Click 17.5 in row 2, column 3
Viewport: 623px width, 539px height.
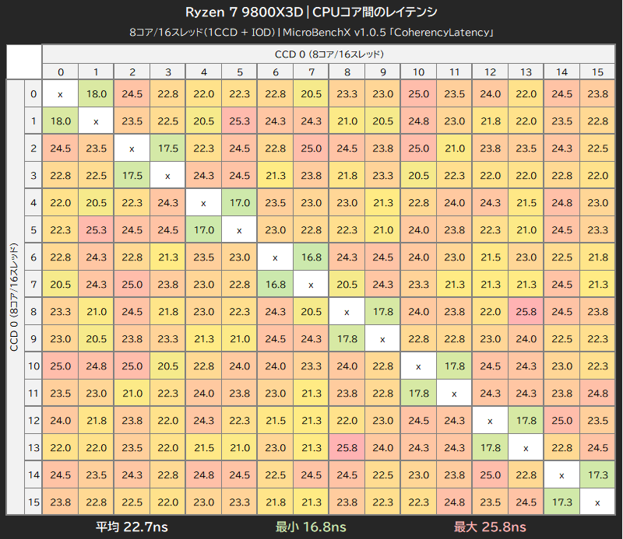(x=167, y=149)
